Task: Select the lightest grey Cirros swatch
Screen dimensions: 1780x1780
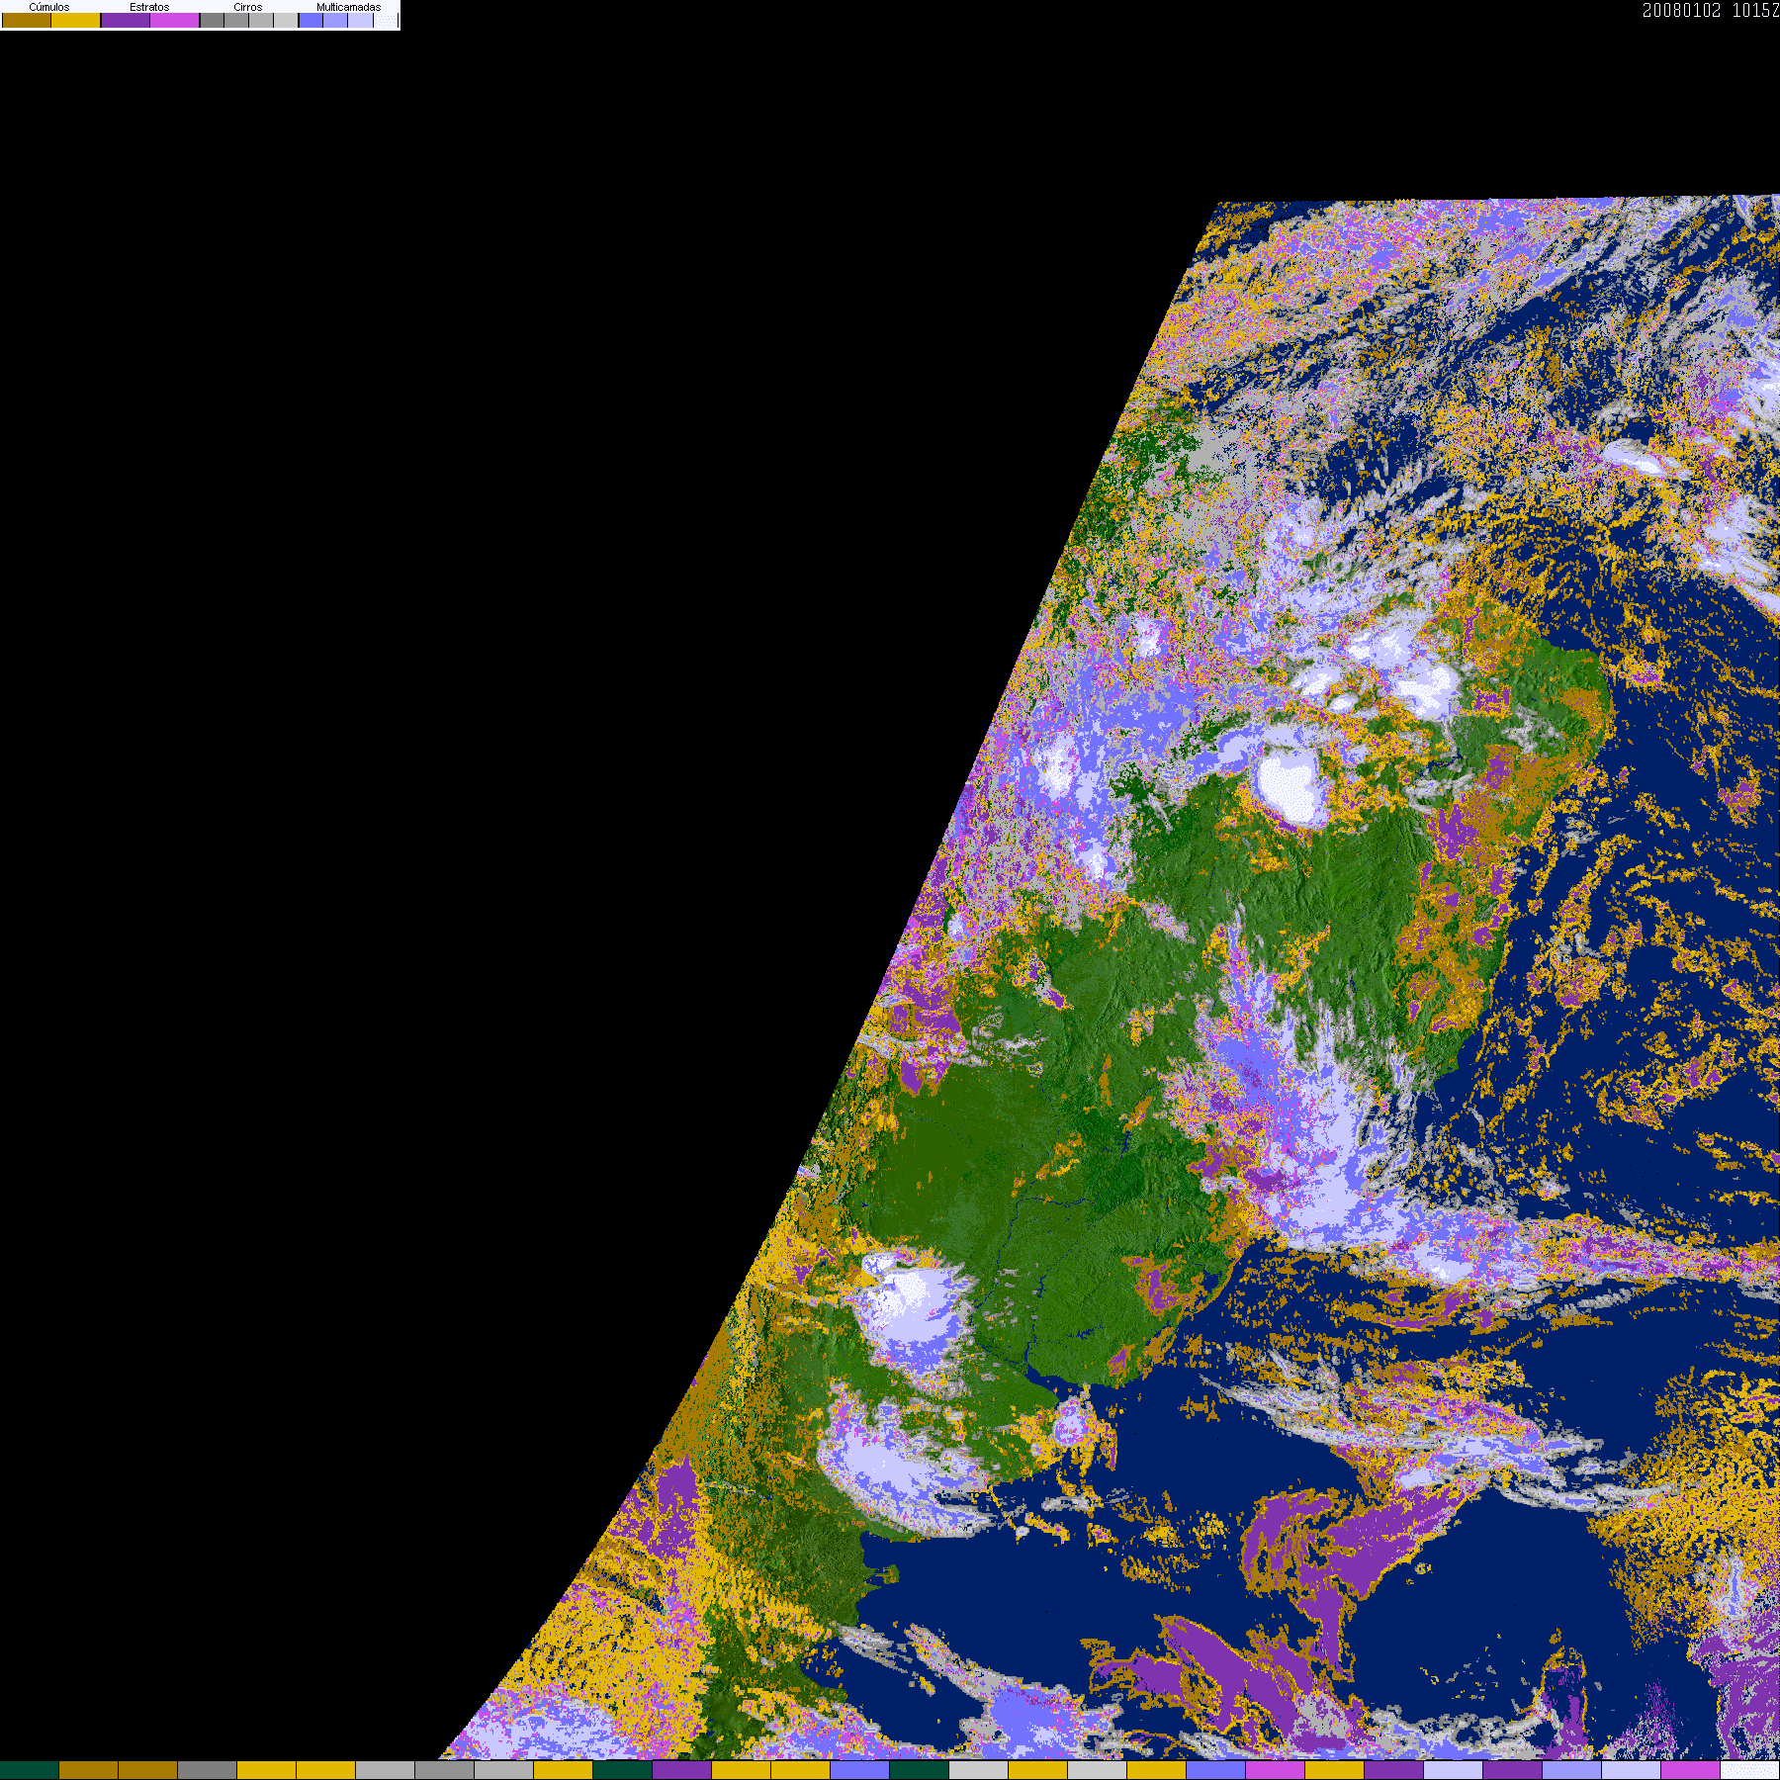Action: coord(286,20)
